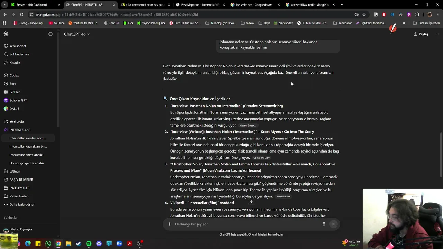Image resolution: width=443 pixels, height=249 pixels.
Task: Open Chrome extensions puzzle icon
Action: (417, 15)
